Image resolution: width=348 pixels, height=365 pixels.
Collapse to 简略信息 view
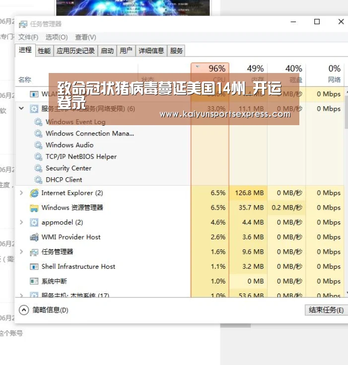click(x=44, y=310)
